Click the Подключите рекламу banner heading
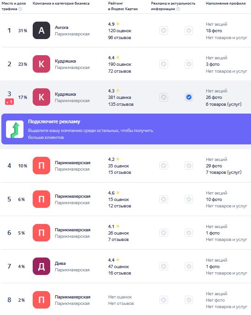Screen dimensions: 251x315 click(54, 121)
